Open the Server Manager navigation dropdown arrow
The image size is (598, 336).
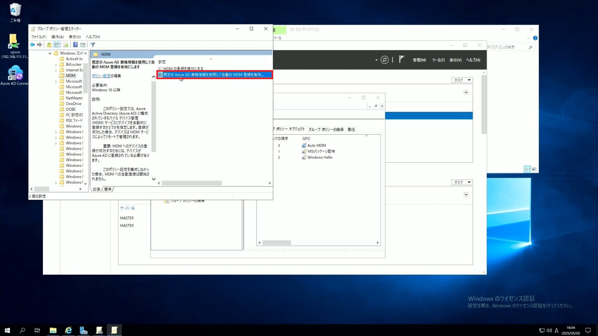click(x=376, y=60)
